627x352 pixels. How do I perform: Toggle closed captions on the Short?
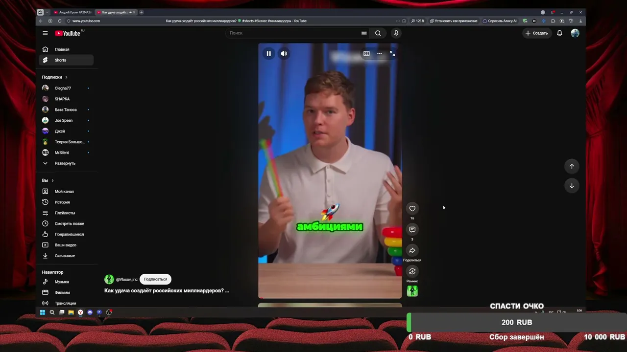pos(366,54)
